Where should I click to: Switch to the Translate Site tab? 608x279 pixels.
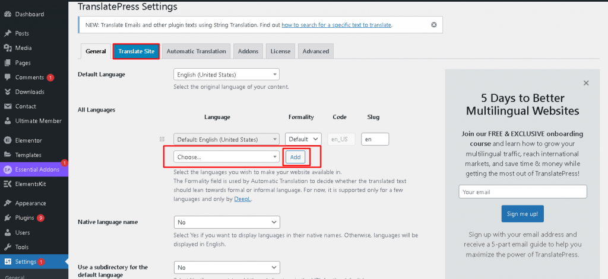[136, 52]
